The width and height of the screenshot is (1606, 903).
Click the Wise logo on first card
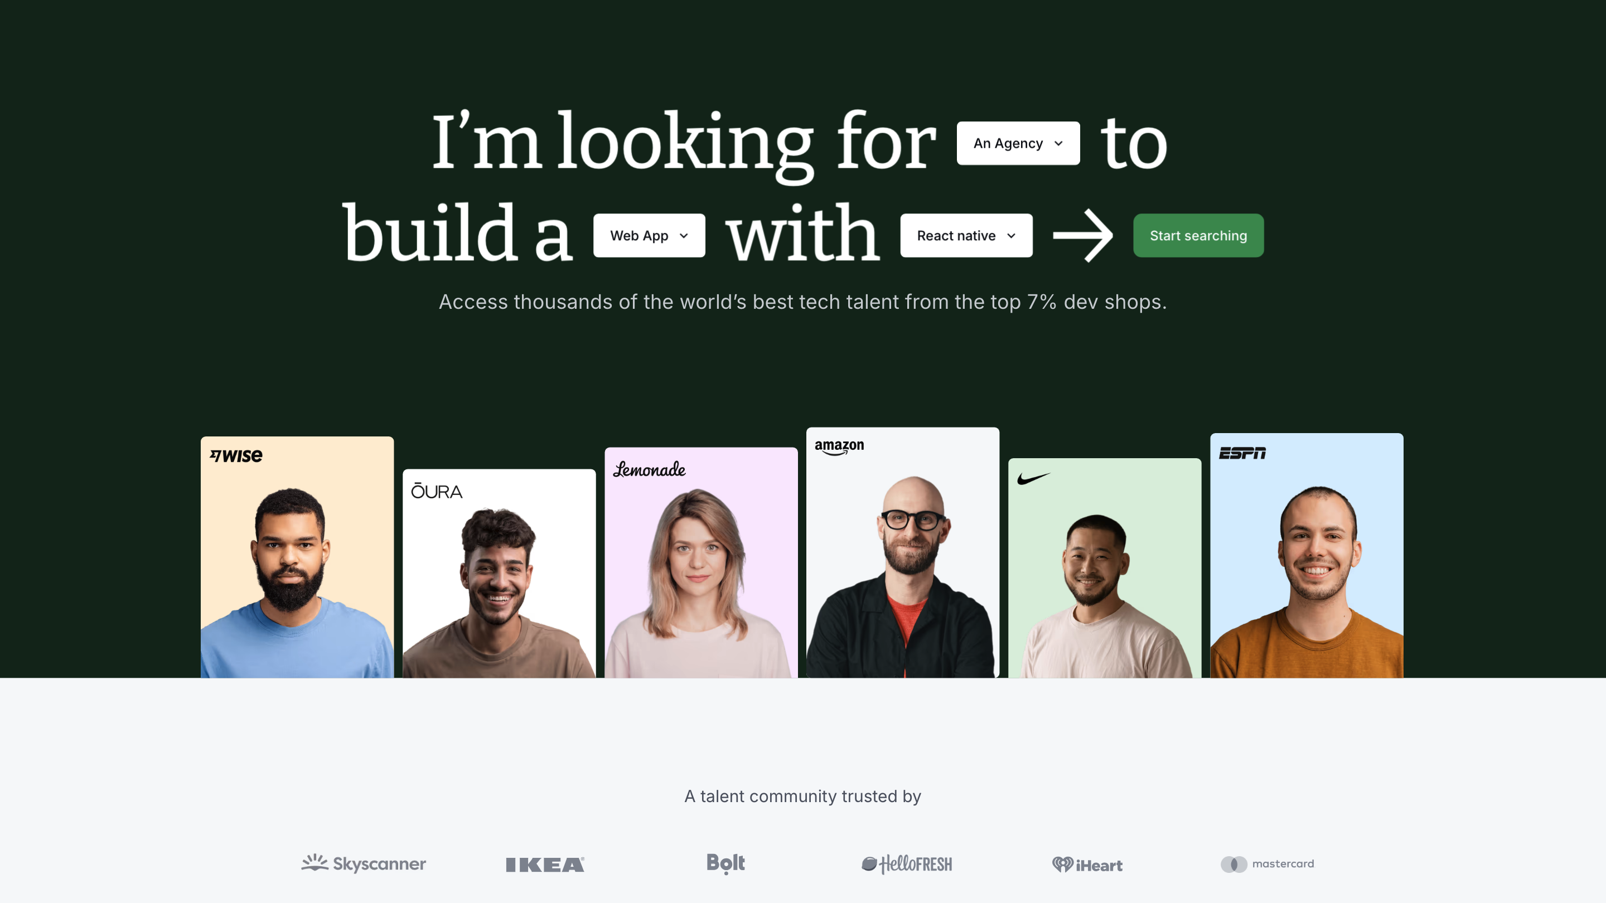coord(236,455)
